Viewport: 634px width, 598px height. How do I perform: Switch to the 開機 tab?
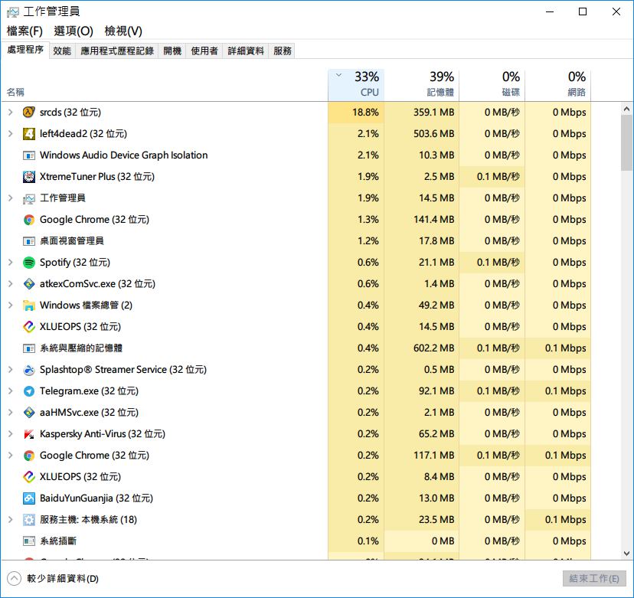[172, 51]
